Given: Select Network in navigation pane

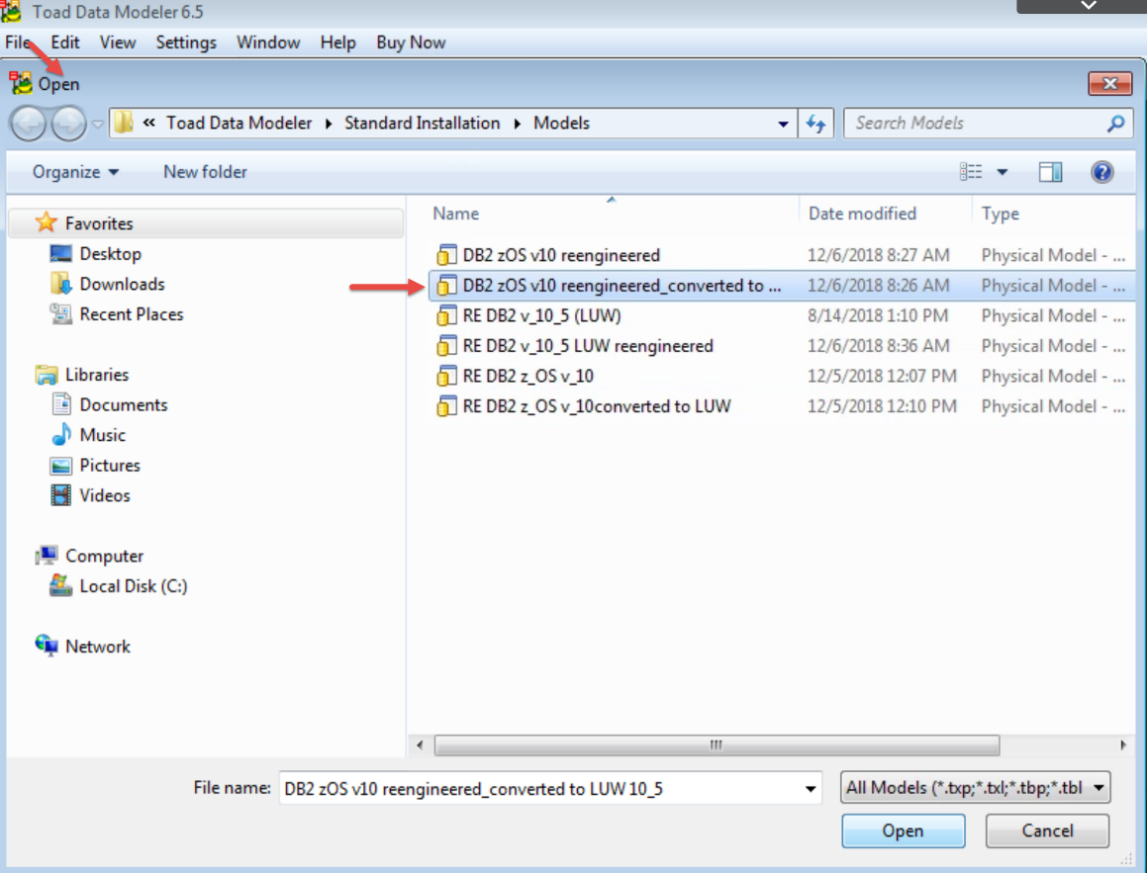Looking at the screenshot, I should point(97,647).
